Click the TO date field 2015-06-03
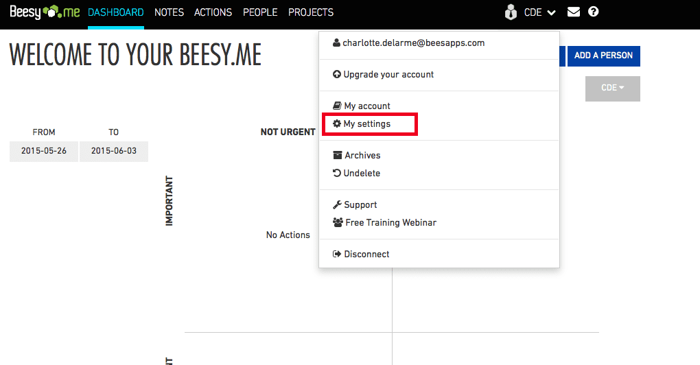 coord(114,151)
